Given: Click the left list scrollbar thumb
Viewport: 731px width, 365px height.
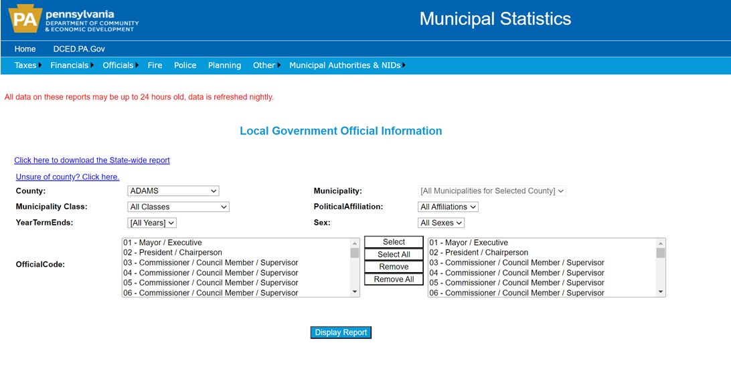Looking at the screenshot, I should pos(355,253).
